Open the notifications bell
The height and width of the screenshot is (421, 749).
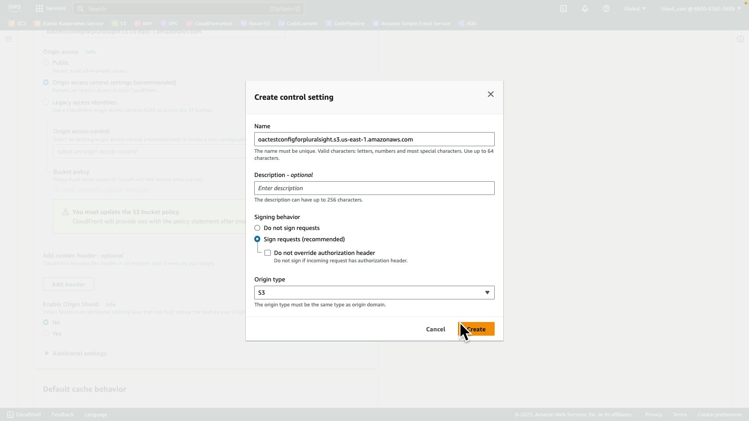pyautogui.click(x=585, y=9)
